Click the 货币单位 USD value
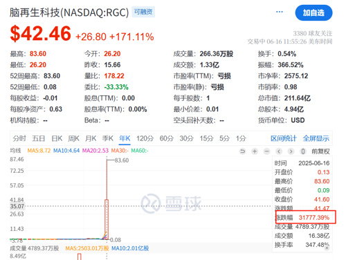 [298, 120]
